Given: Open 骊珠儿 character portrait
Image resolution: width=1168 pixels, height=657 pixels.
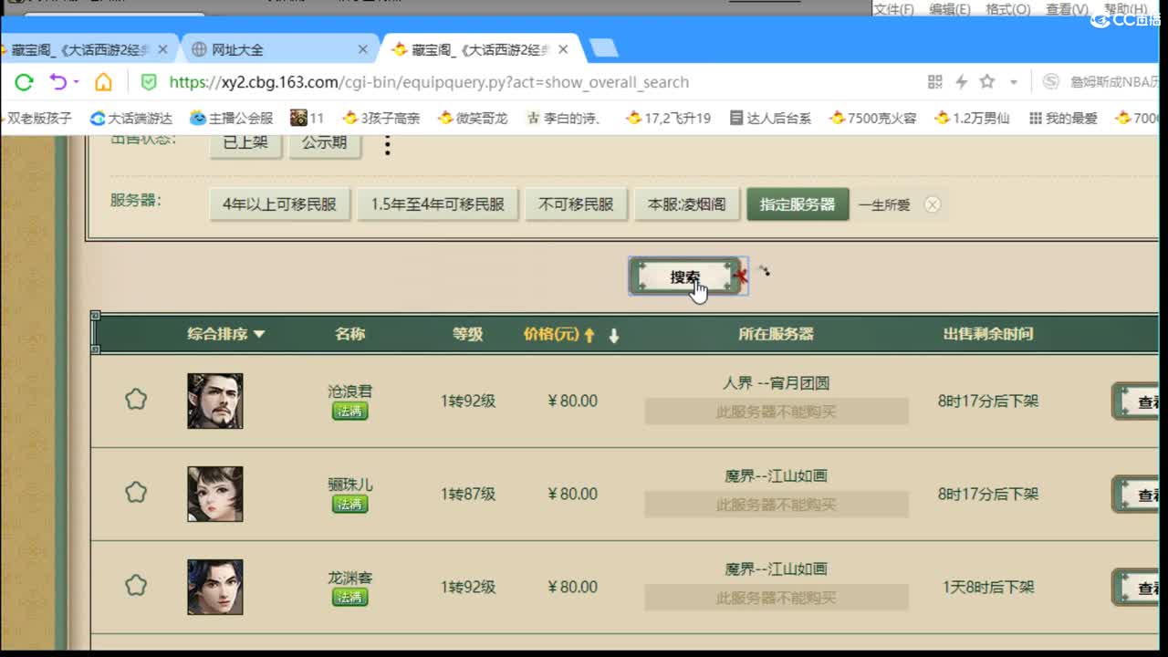Looking at the screenshot, I should pyautogui.click(x=215, y=494).
